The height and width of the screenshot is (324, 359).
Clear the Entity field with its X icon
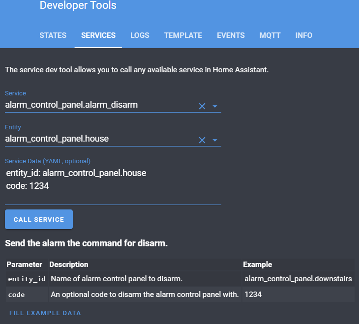202,140
